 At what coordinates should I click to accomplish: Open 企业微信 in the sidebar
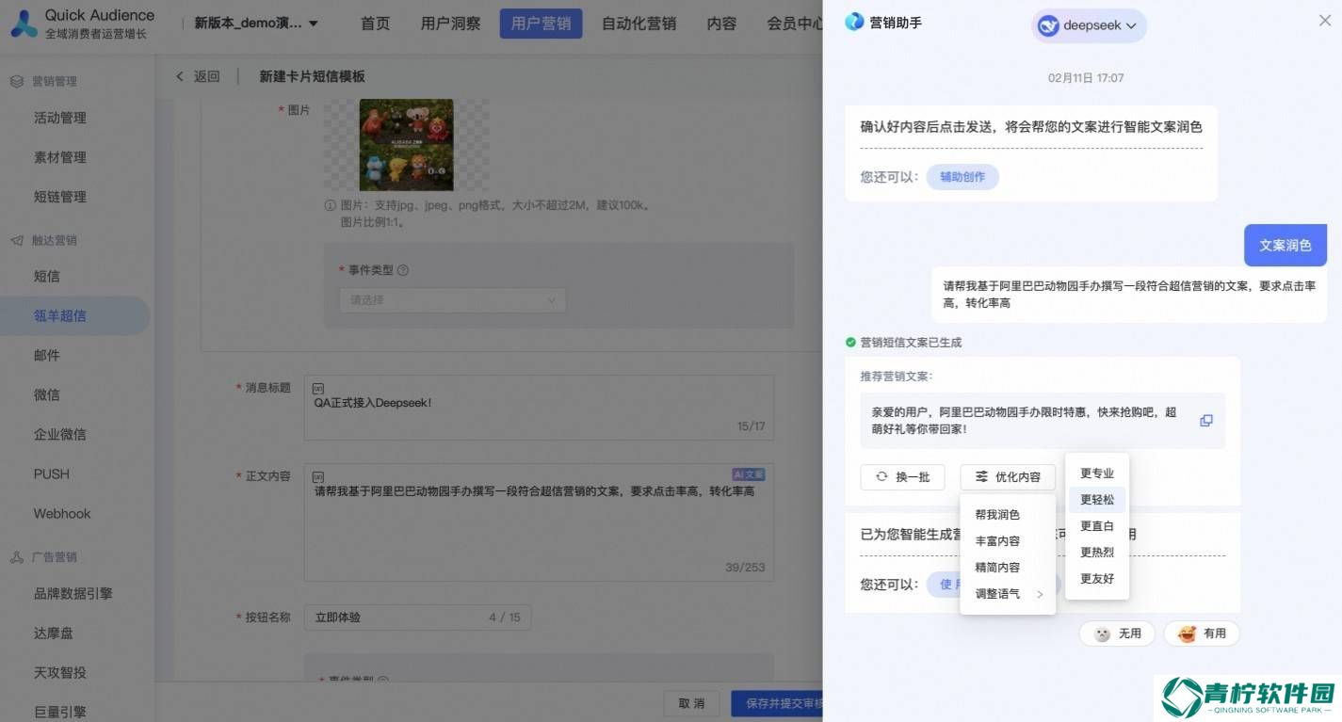[x=60, y=434]
